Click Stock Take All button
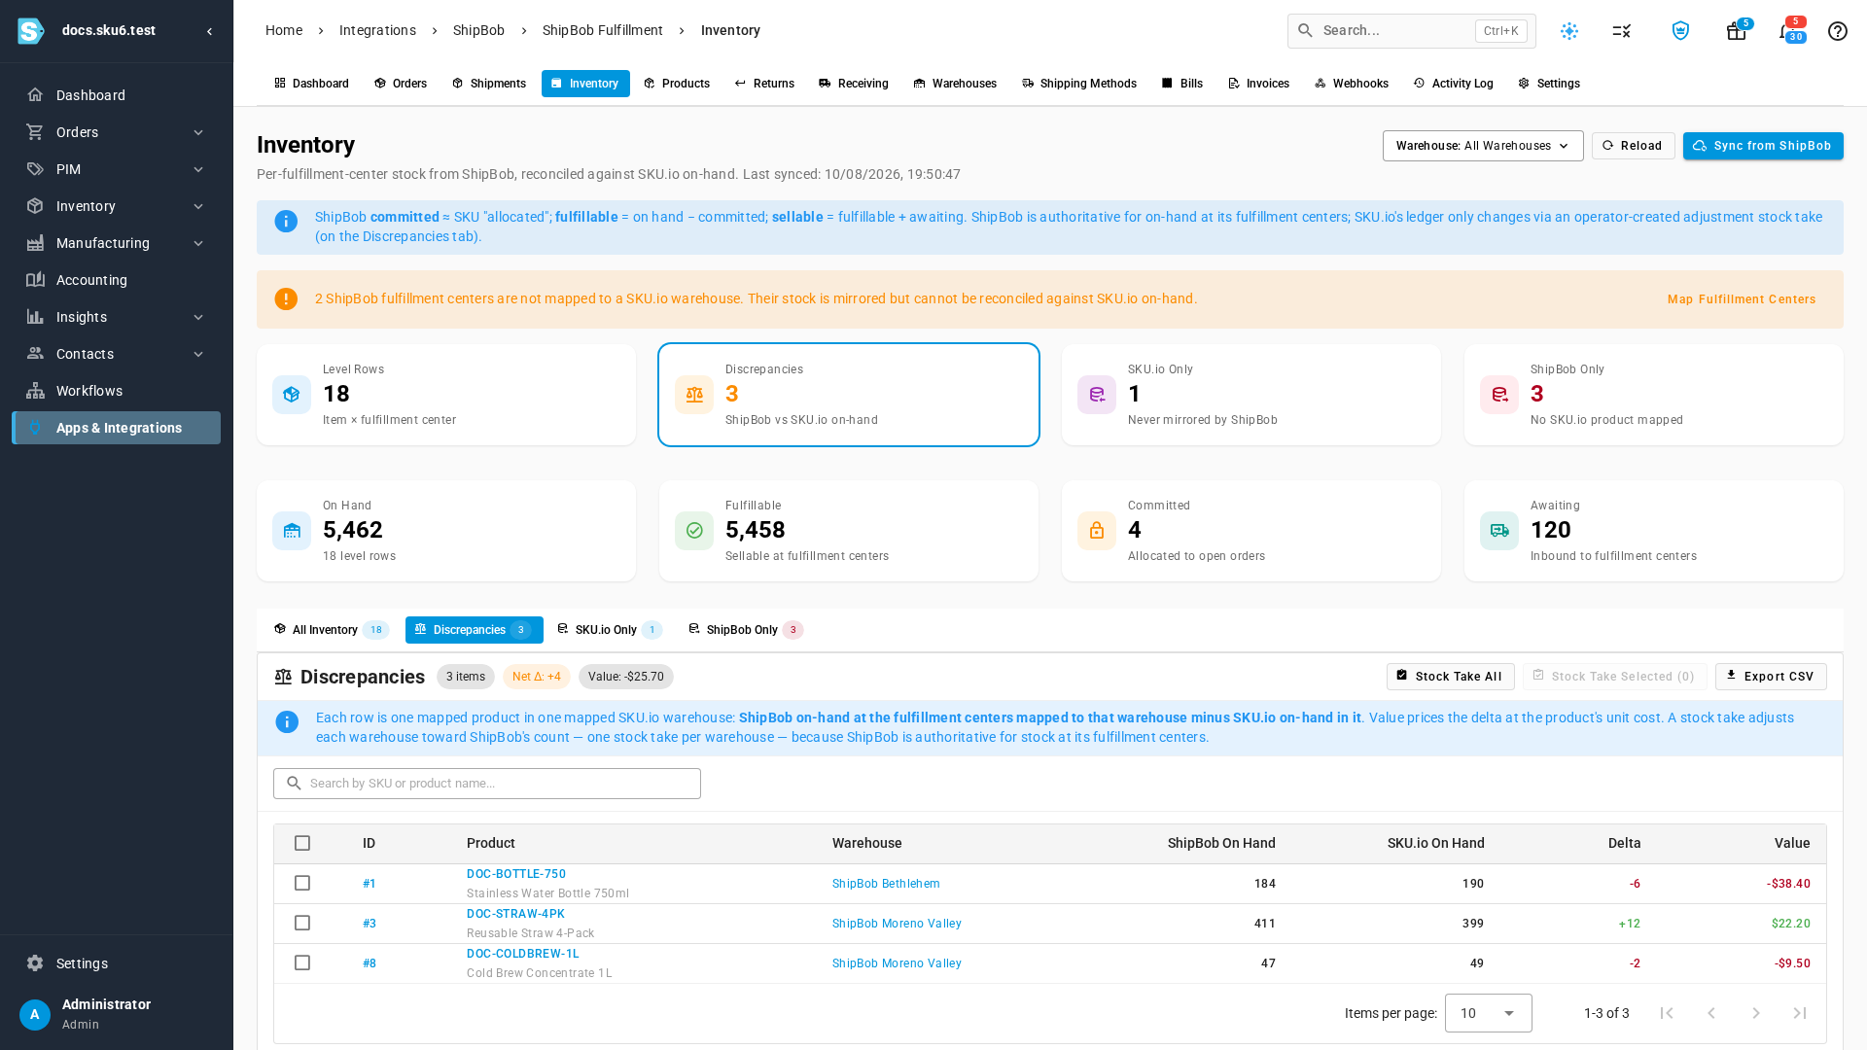 pos(1450,677)
